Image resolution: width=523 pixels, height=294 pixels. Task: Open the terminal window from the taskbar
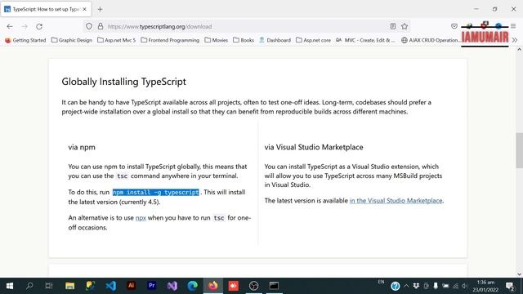click(x=275, y=286)
